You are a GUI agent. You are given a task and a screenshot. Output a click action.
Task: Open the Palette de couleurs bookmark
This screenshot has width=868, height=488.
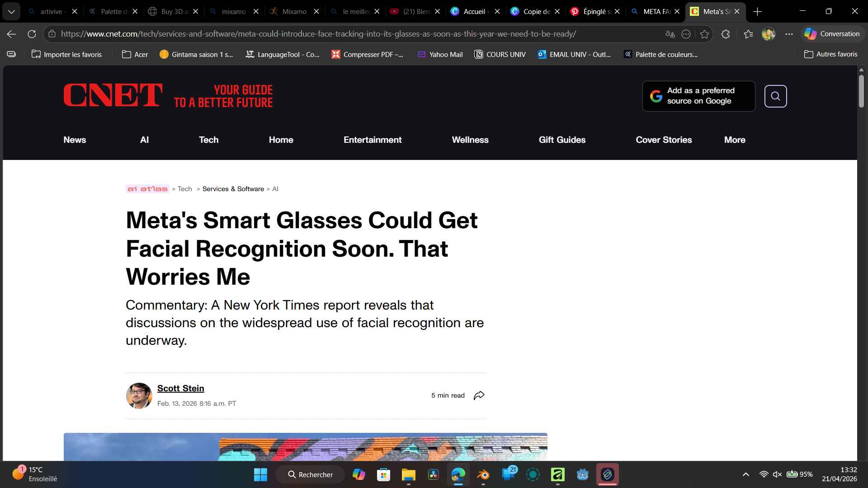[x=660, y=54]
